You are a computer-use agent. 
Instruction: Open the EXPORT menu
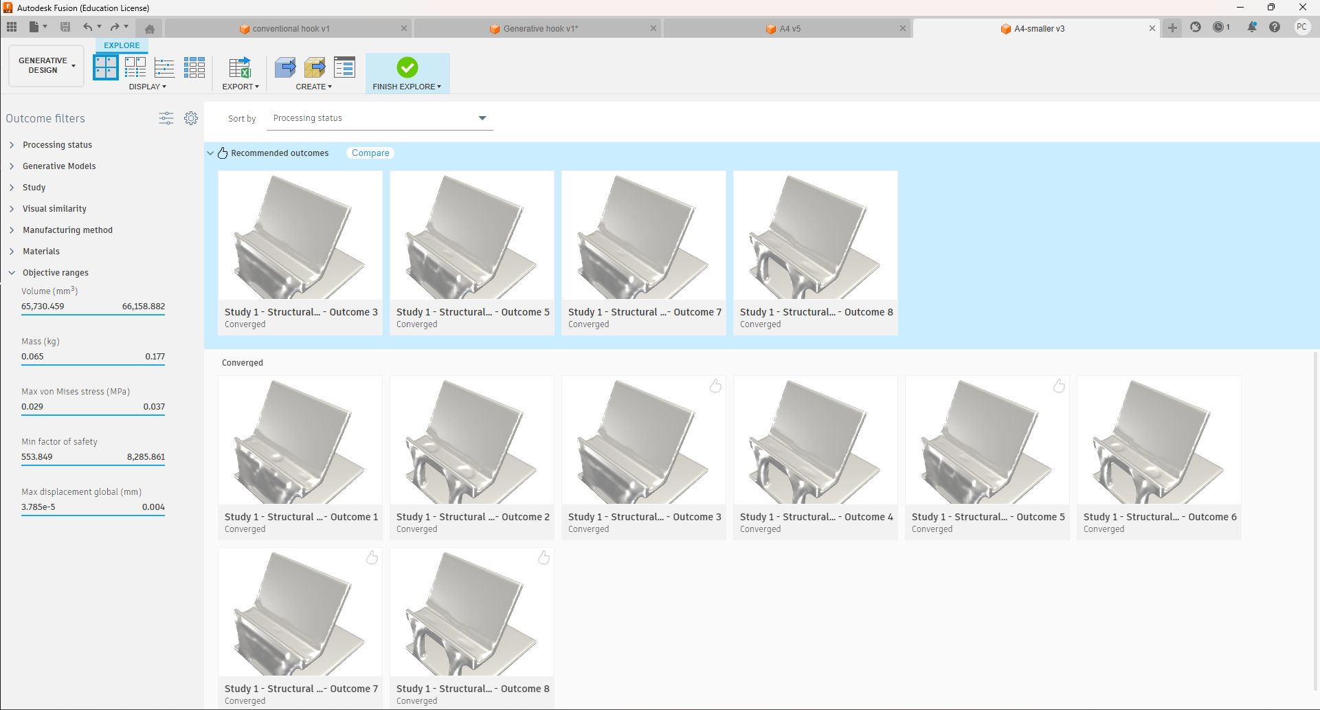click(240, 87)
